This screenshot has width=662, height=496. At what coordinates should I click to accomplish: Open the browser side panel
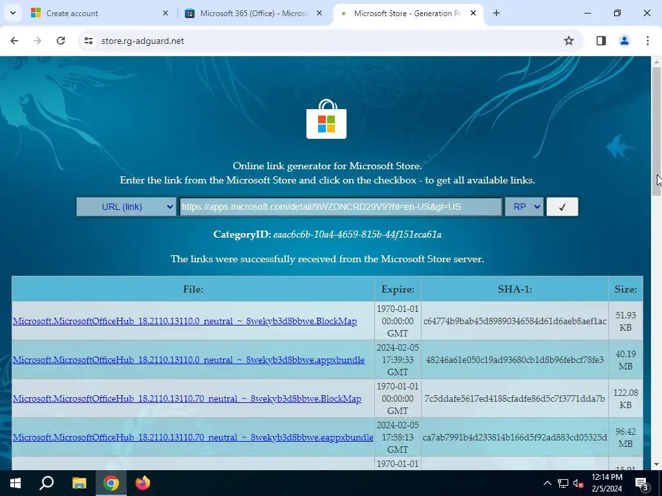601,41
